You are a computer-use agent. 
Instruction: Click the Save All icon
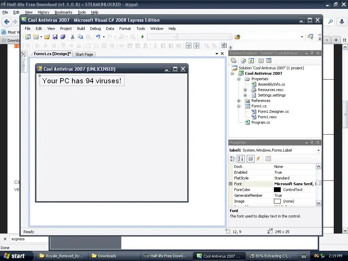click(63, 37)
